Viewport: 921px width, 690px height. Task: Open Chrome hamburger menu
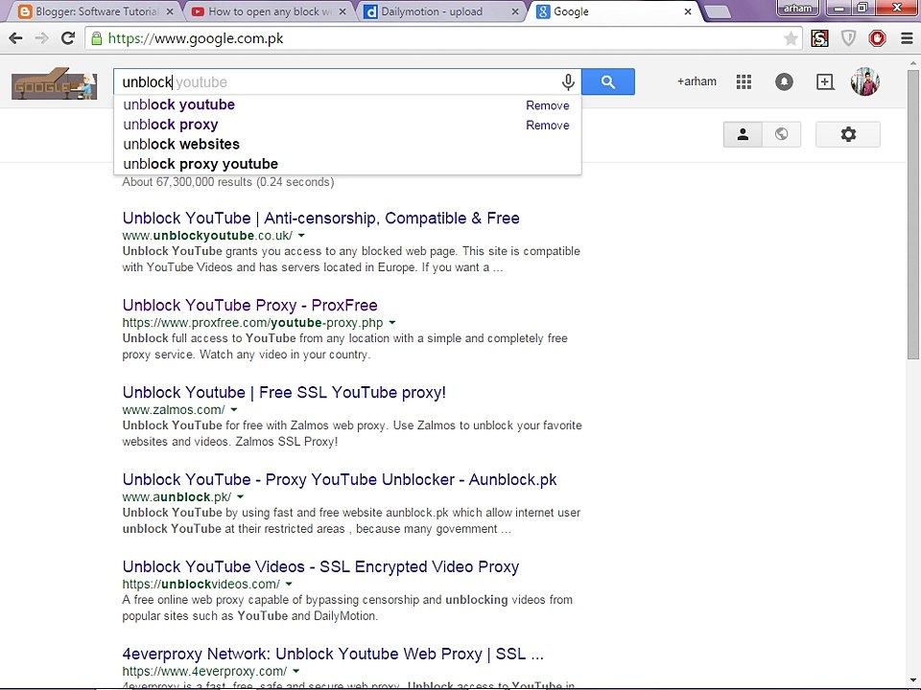(x=906, y=39)
